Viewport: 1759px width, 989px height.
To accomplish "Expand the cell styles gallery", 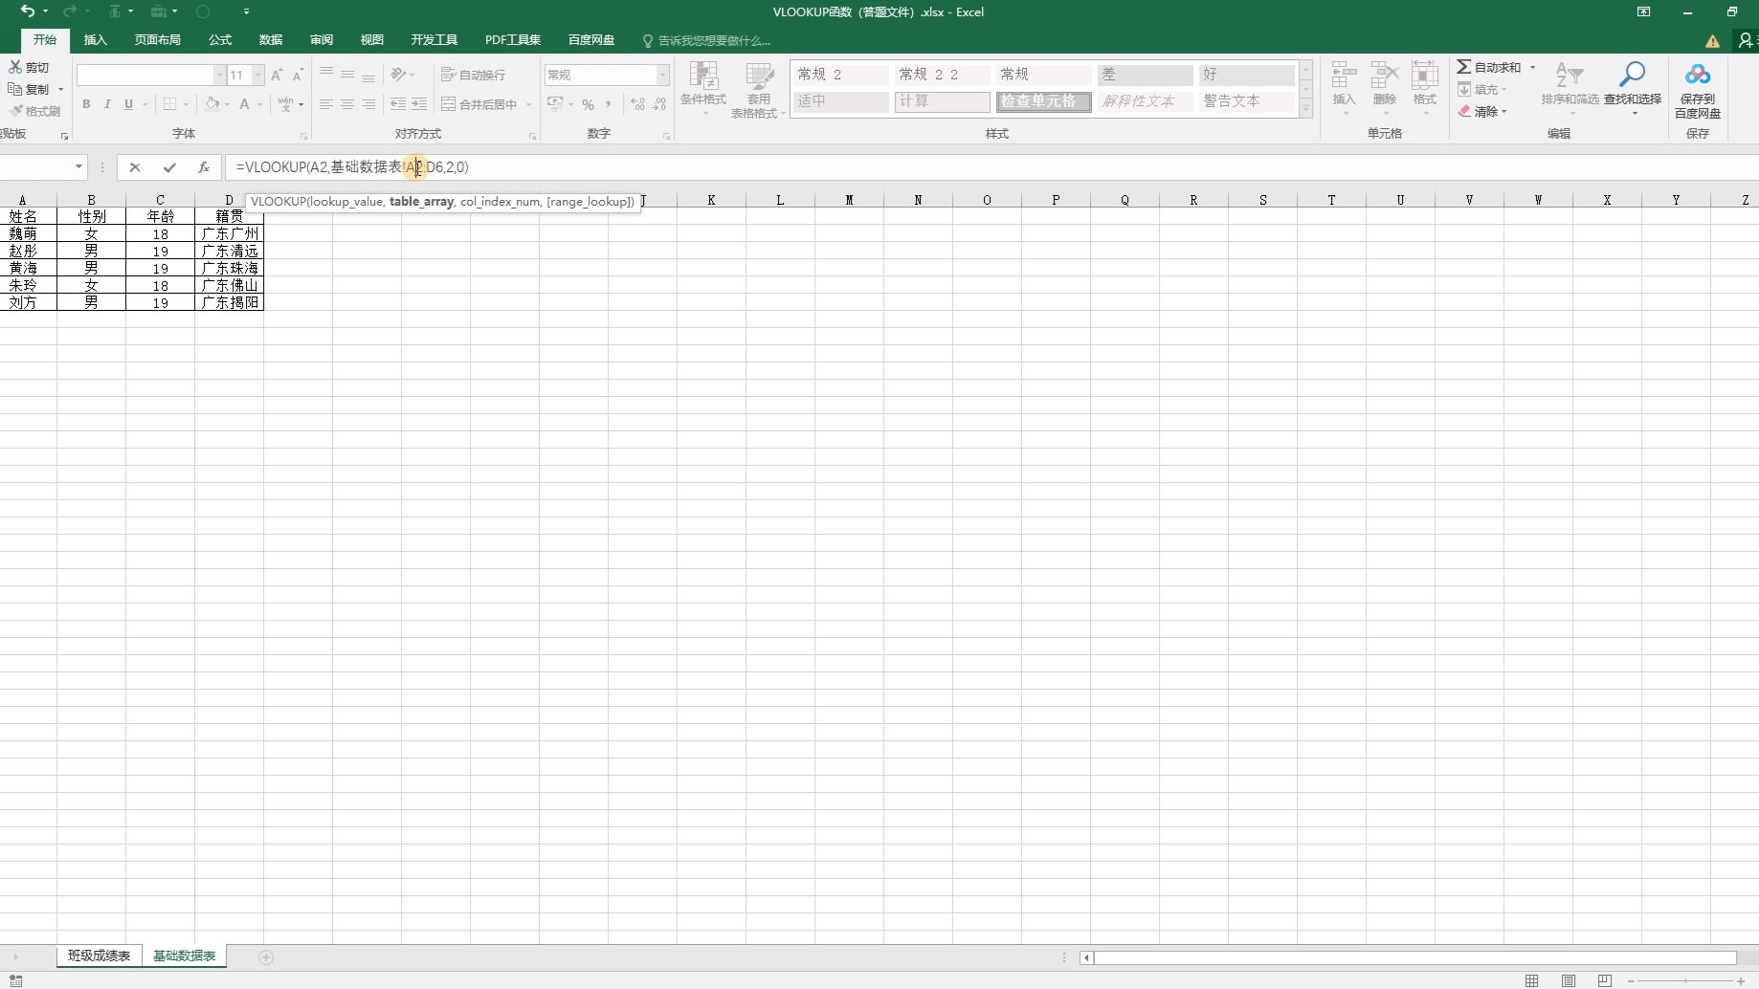I will pyautogui.click(x=1305, y=107).
